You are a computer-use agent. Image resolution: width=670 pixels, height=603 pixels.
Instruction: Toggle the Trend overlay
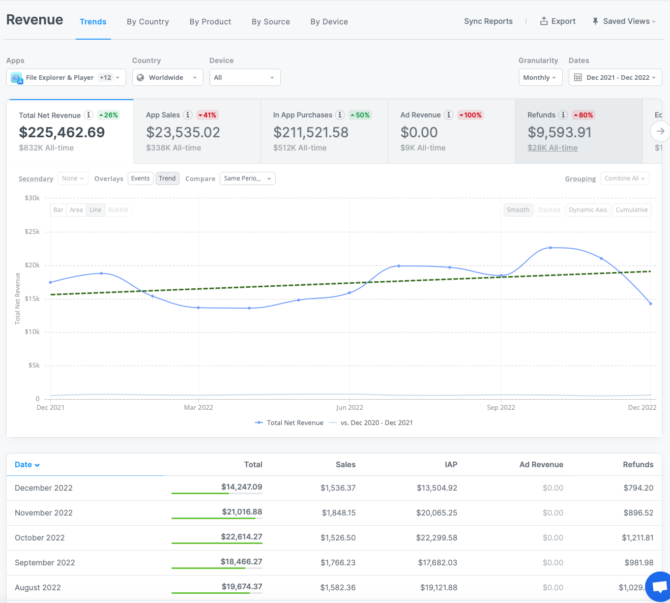pos(167,178)
